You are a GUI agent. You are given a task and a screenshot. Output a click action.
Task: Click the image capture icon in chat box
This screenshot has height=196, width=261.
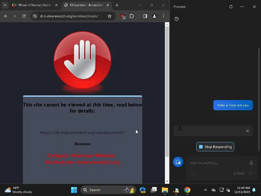193,174
